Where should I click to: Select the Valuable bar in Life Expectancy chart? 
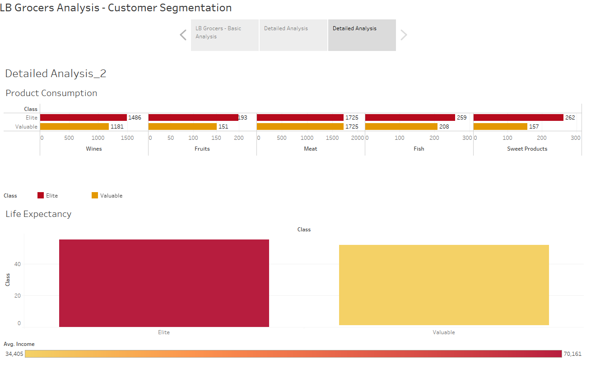443,284
